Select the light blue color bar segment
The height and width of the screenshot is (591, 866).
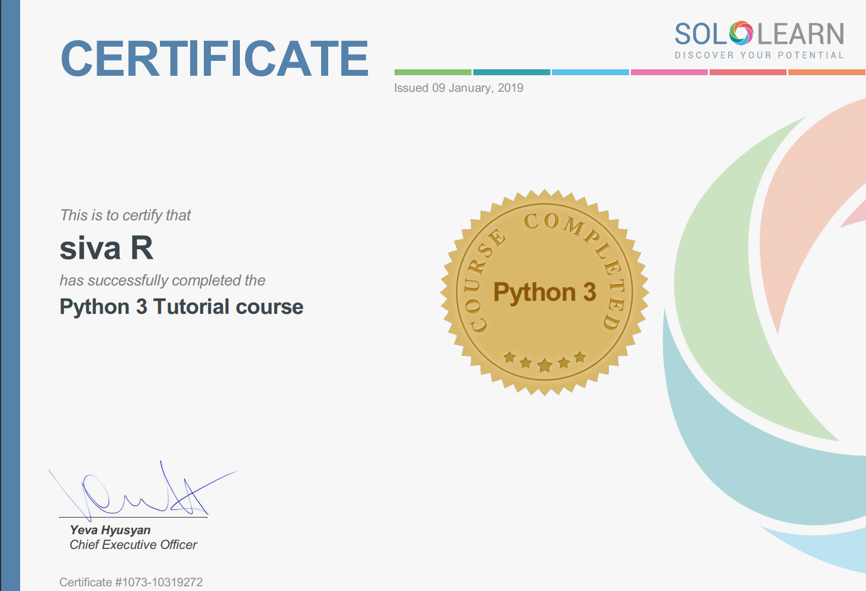coord(590,72)
